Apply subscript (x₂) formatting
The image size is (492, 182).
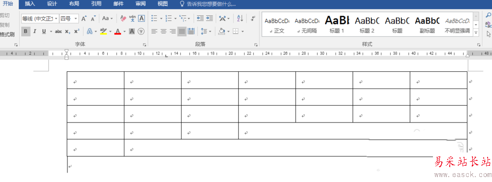coord(67,31)
